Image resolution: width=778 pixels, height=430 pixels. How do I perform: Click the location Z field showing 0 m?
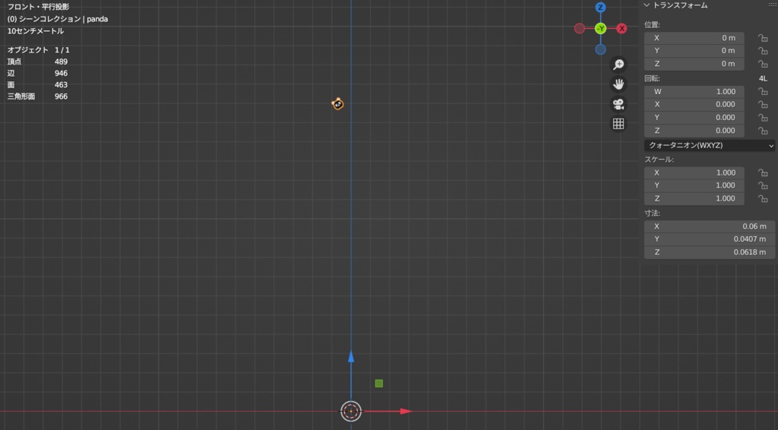(694, 64)
